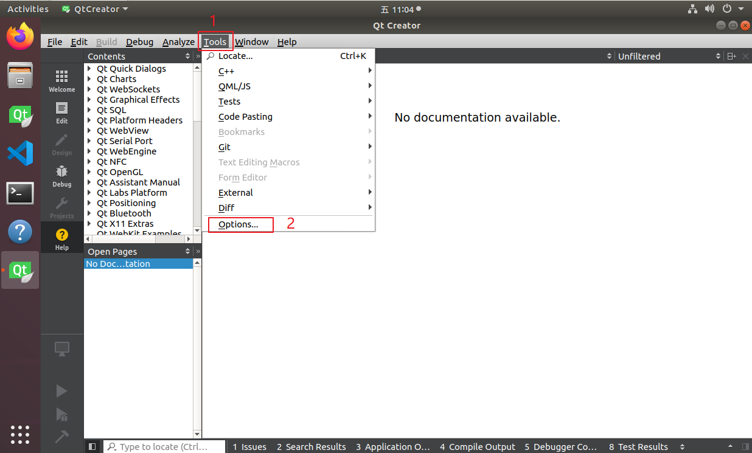Viewport: 752px width, 453px height.
Task: Select the No Doc...tation open page
Action: pyautogui.click(x=138, y=264)
